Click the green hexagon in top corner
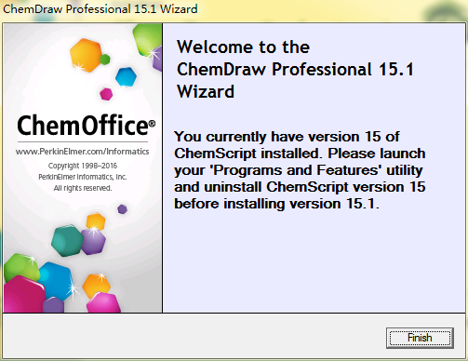The image size is (468, 361). (148, 40)
